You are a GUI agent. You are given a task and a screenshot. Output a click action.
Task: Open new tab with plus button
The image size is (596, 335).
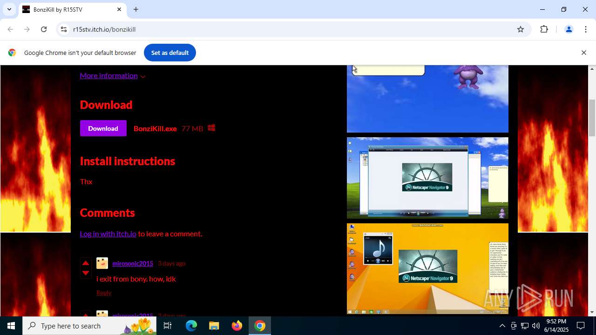(x=136, y=9)
